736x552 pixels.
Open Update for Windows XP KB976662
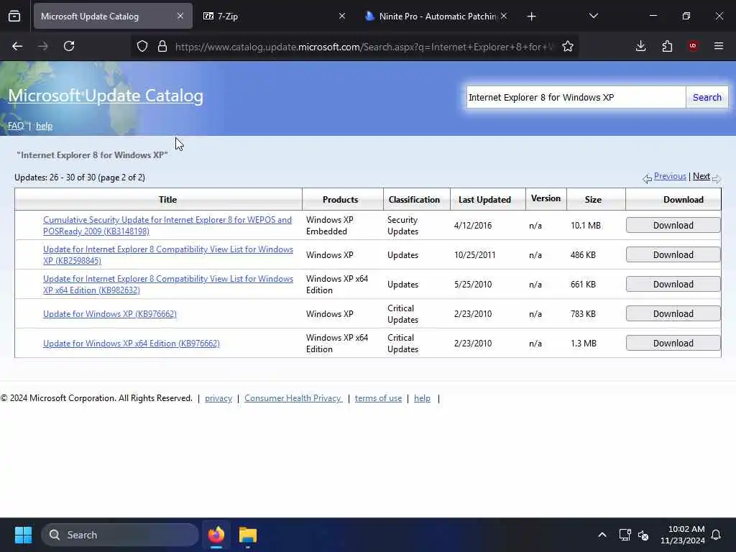coord(110,314)
